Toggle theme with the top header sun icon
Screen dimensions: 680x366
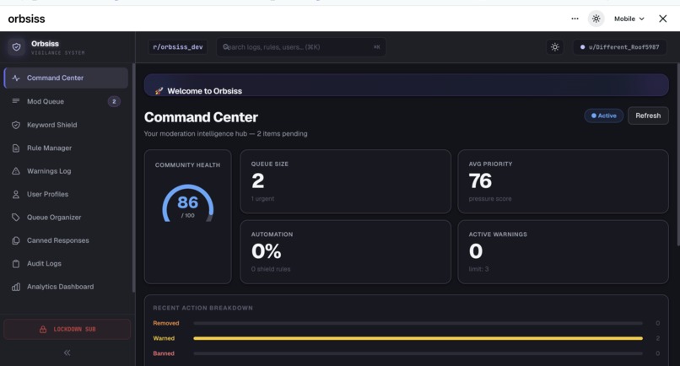tap(596, 19)
